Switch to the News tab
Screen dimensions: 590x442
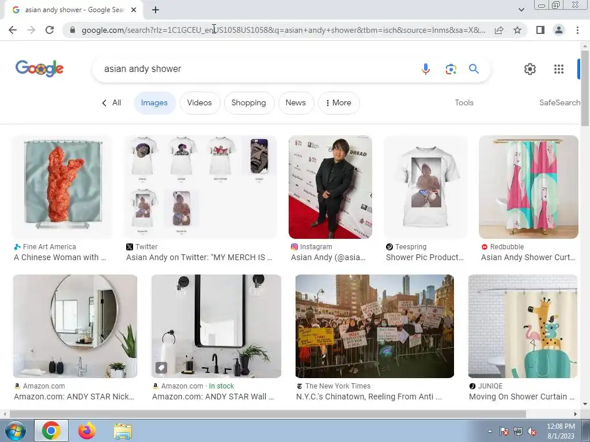[296, 102]
